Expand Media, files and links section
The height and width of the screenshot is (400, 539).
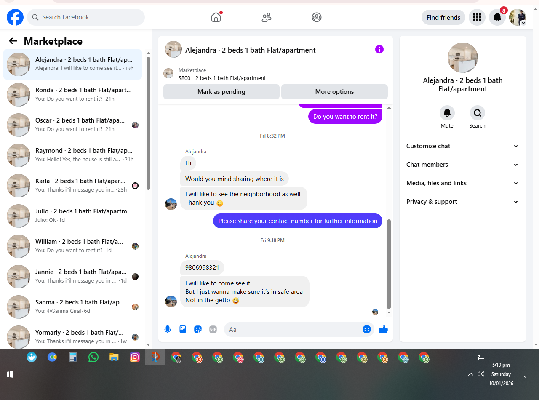[x=462, y=183]
